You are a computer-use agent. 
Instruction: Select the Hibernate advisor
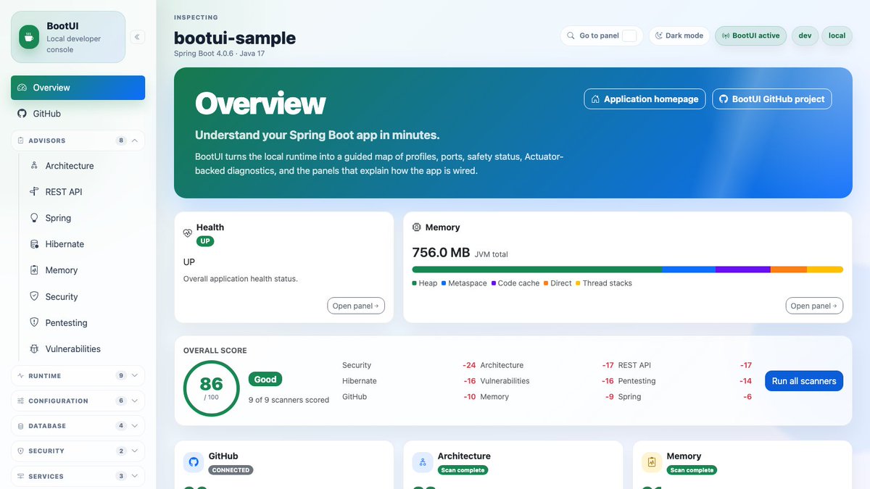pyautogui.click(x=83, y=244)
